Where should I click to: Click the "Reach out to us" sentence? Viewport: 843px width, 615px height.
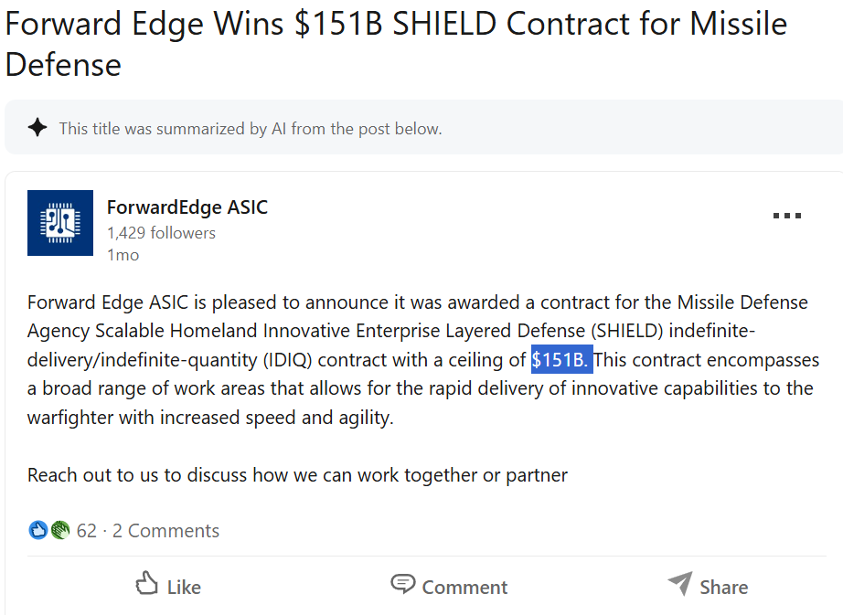[297, 475]
